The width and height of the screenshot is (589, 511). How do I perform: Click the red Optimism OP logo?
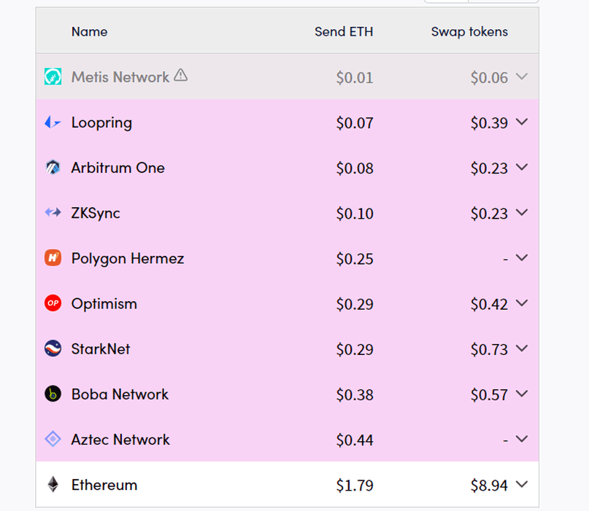53,303
